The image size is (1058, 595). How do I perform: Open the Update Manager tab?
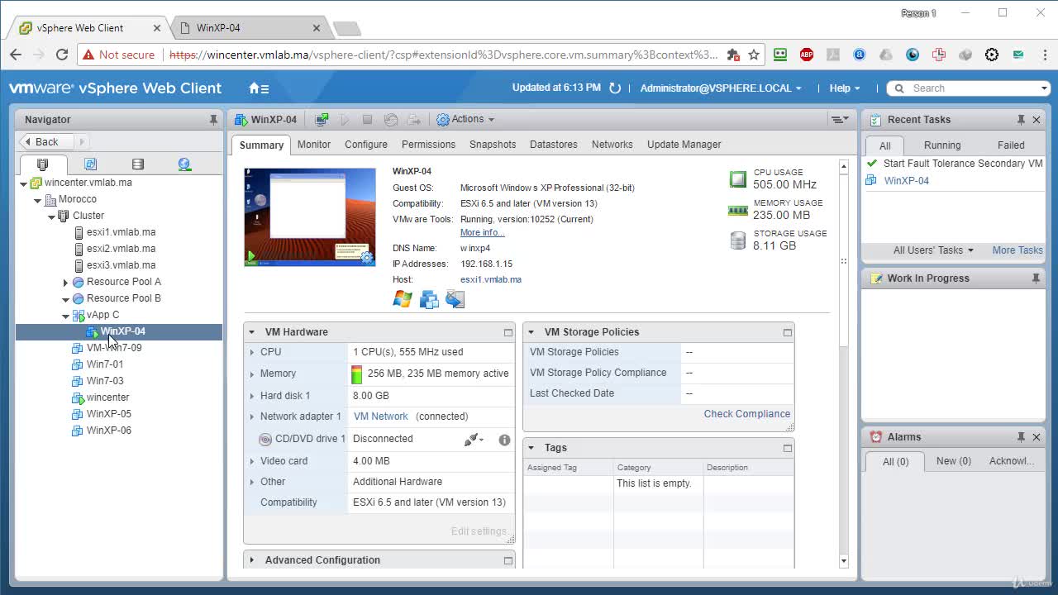pyautogui.click(x=684, y=145)
